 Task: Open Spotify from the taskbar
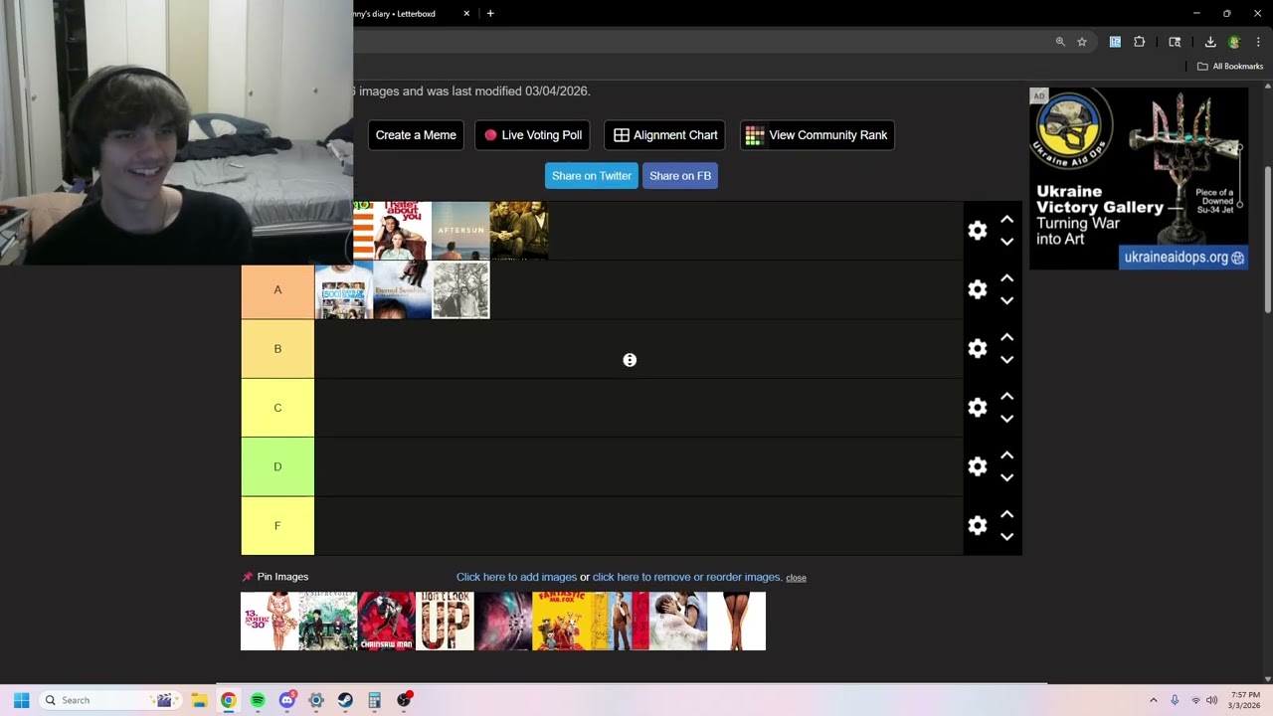pyautogui.click(x=258, y=700)
